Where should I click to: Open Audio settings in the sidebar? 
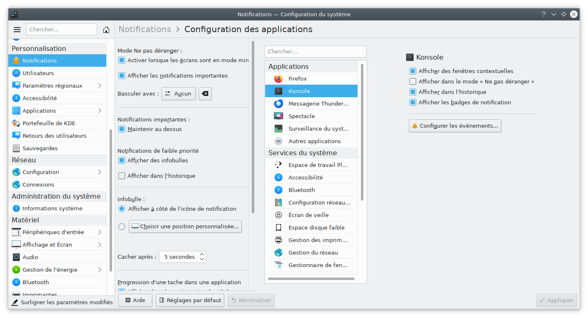[x=30, y=257]
